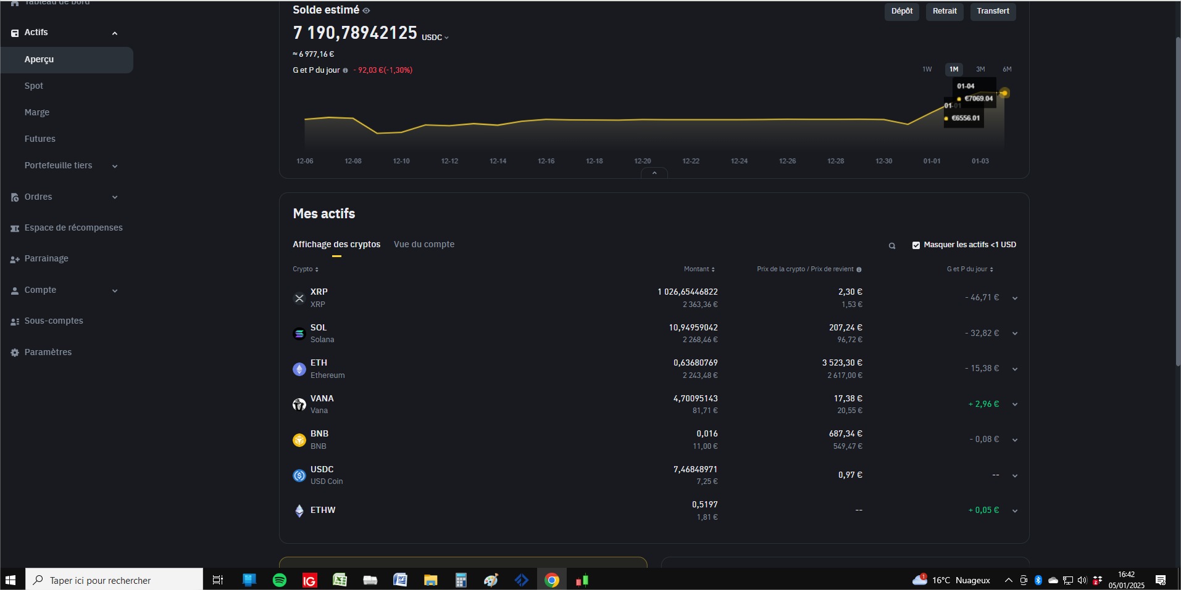Open the Marge wallet page

coord(37,113)
